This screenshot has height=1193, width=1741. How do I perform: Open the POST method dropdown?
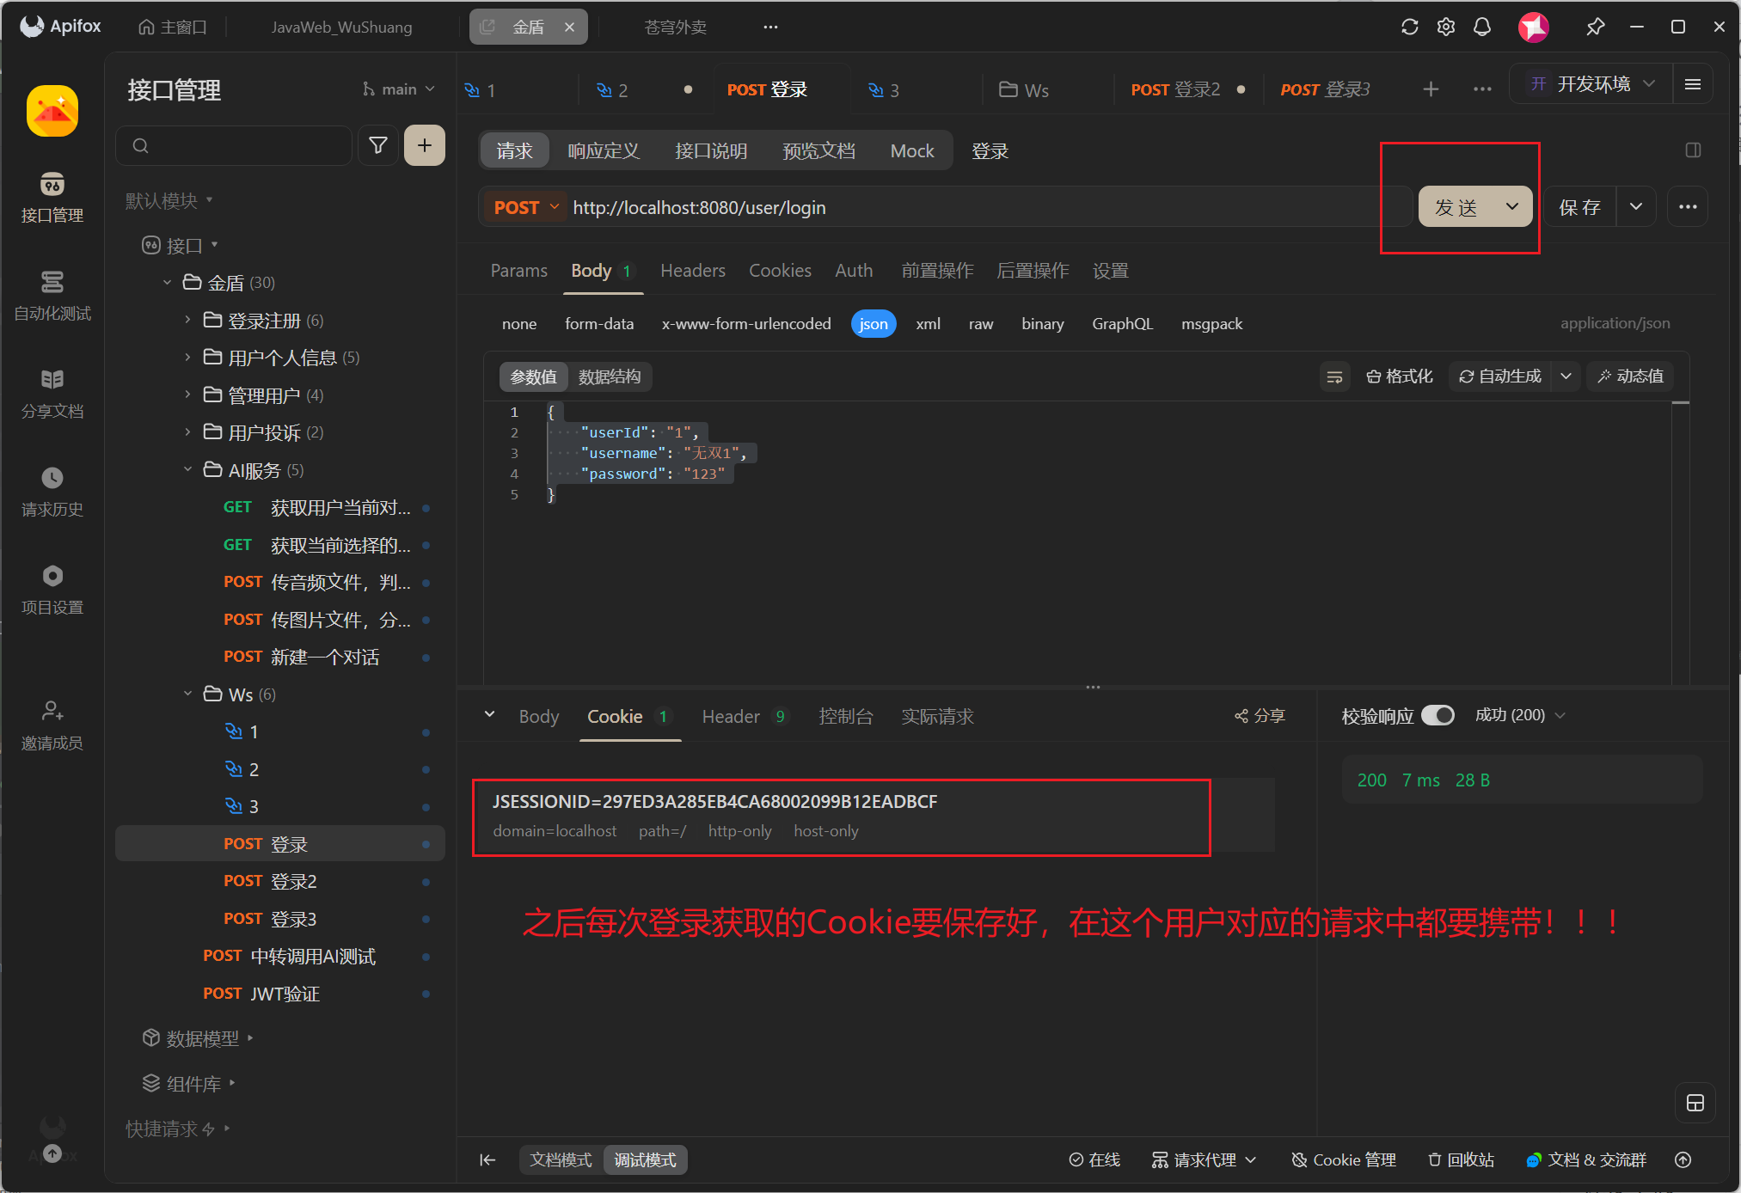tap(526, 207)
